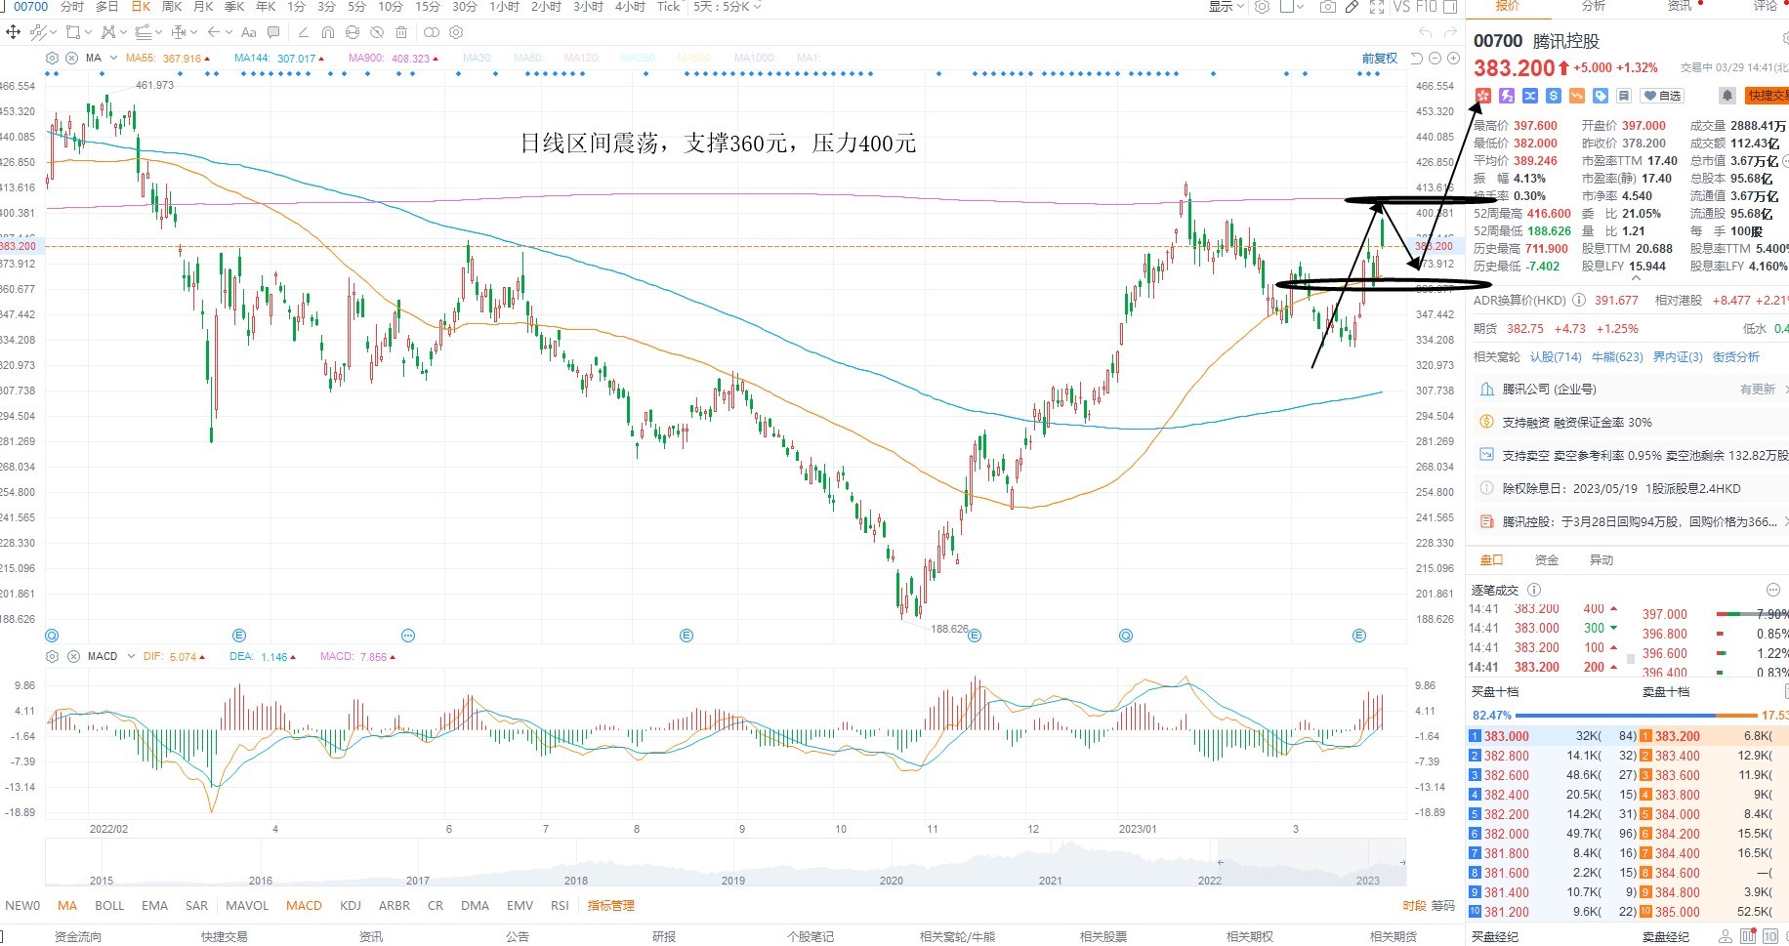Screen dimensions: 1789x946
Task: Click the timeline navigator range window
Action: [1311, 862]
